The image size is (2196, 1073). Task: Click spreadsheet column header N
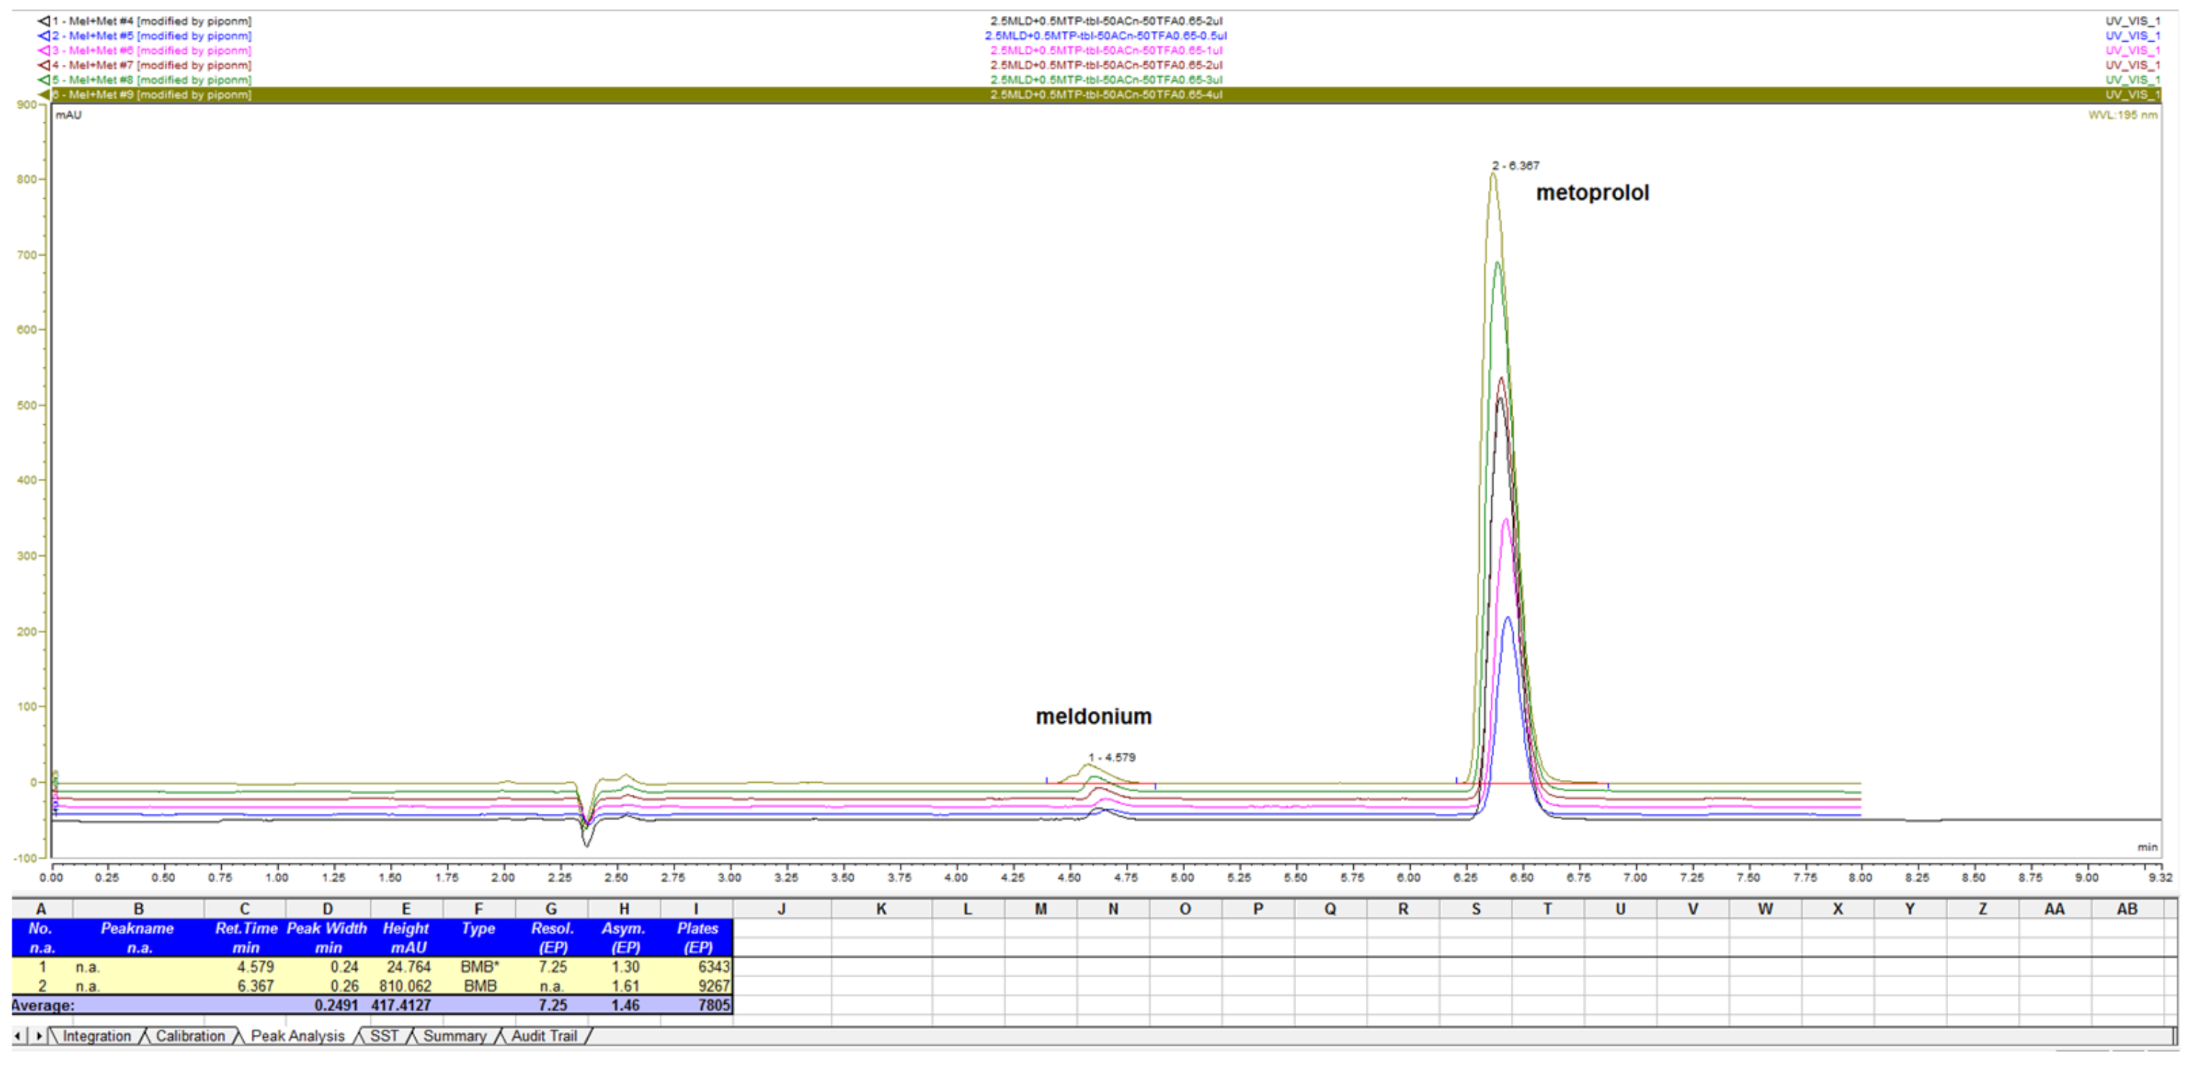point(1114,909)
